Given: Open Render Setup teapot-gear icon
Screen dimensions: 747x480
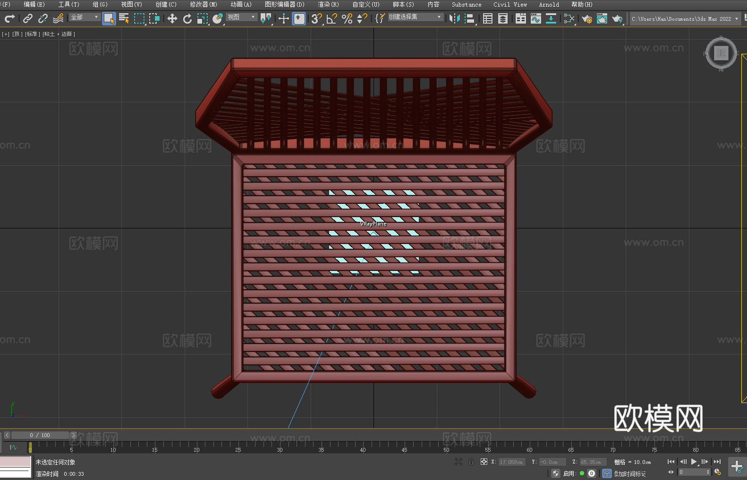Looking at the screenshot, I should tap(587, 18).
